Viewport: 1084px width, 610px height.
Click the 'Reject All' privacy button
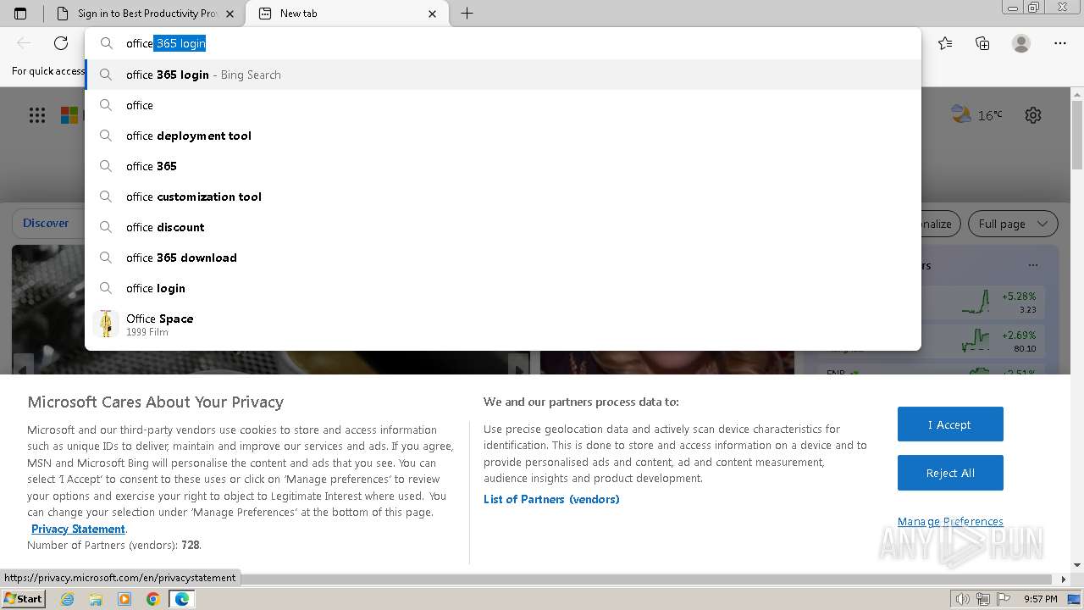point(950,473)
